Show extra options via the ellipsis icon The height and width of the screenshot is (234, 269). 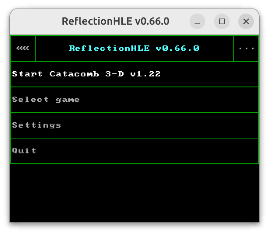[246, 49]
